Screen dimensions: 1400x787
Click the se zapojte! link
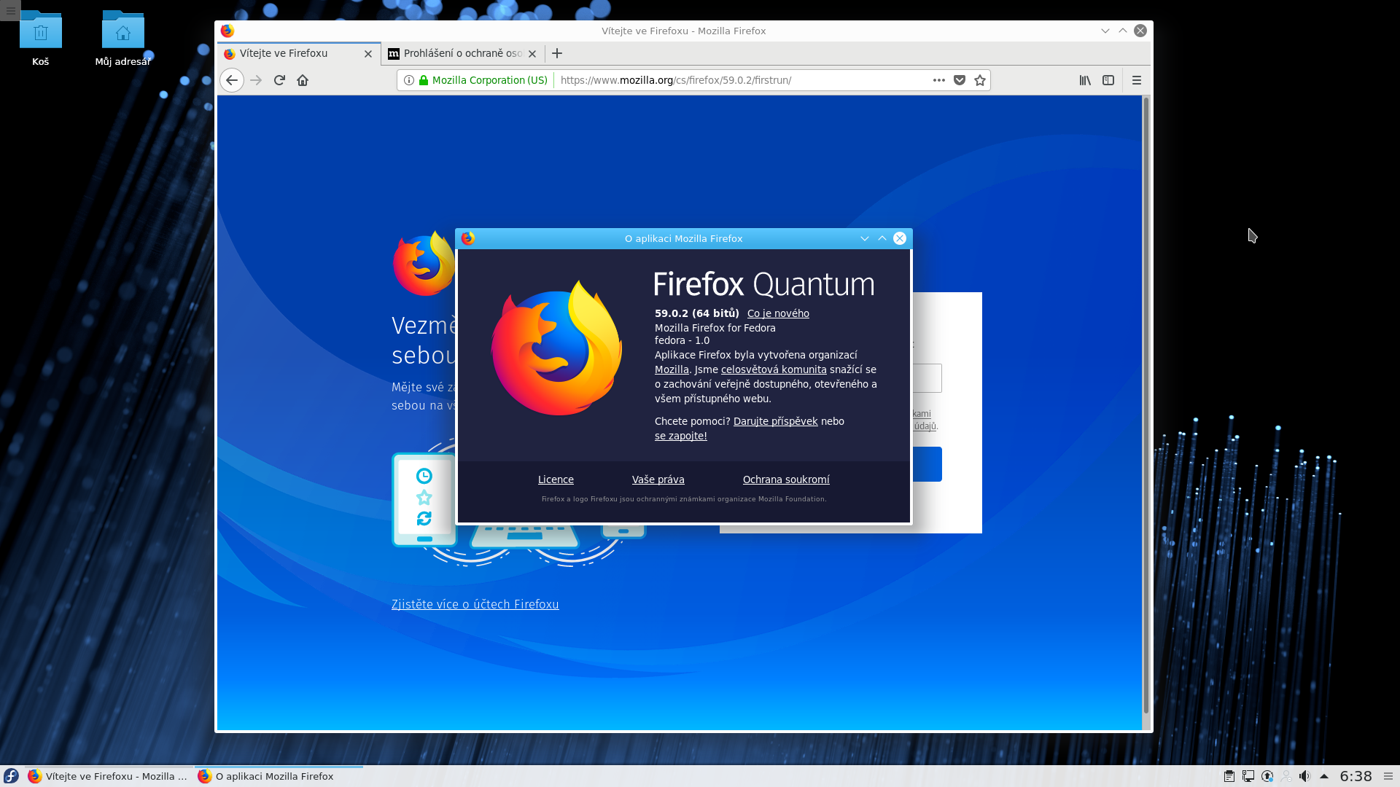(x=681, y=436)
